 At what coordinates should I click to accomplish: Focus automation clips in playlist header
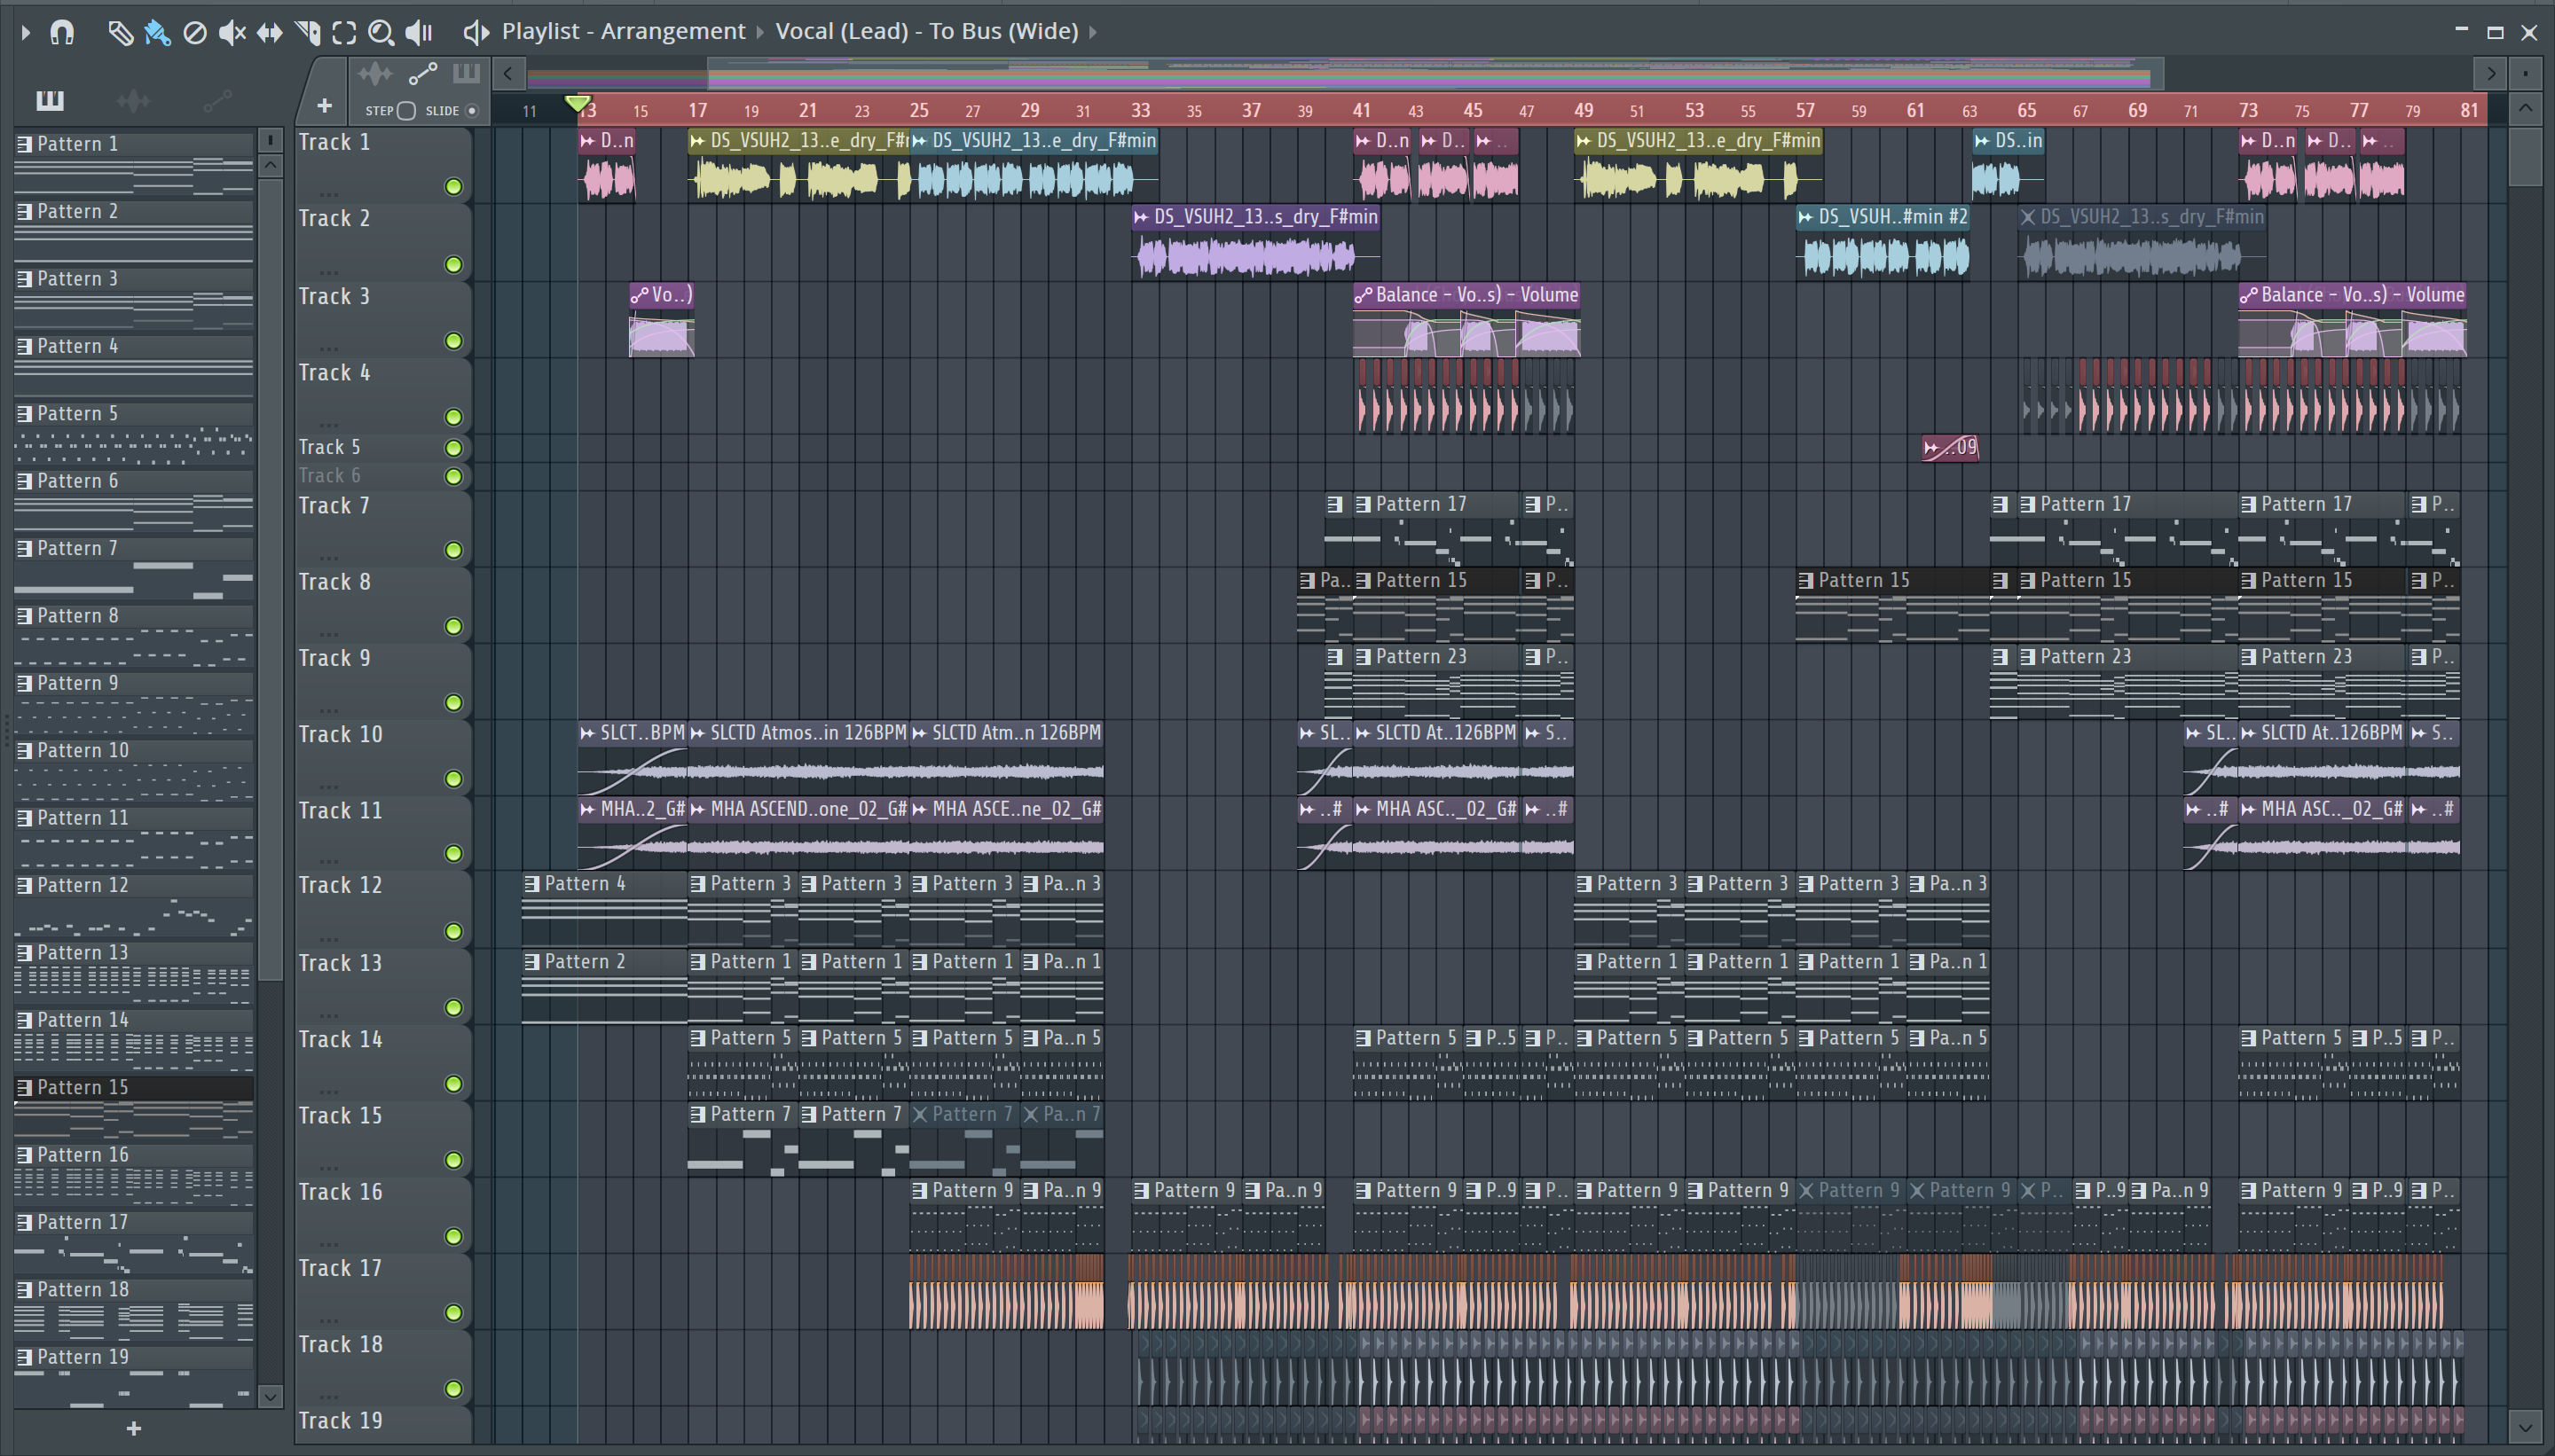point(422,74)
